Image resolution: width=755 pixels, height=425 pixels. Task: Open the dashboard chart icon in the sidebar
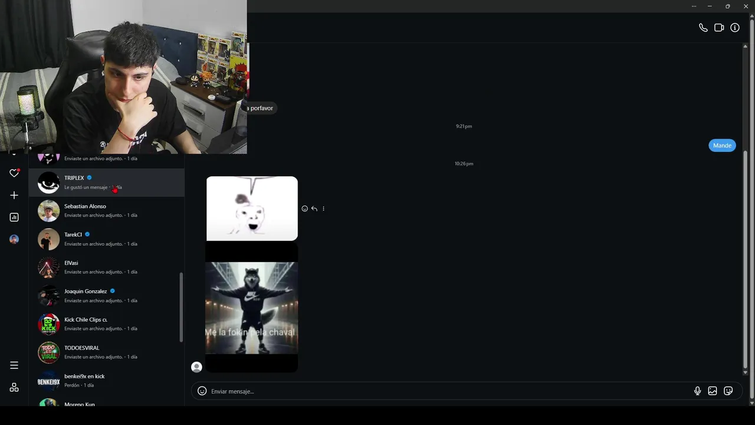point(14,217)
